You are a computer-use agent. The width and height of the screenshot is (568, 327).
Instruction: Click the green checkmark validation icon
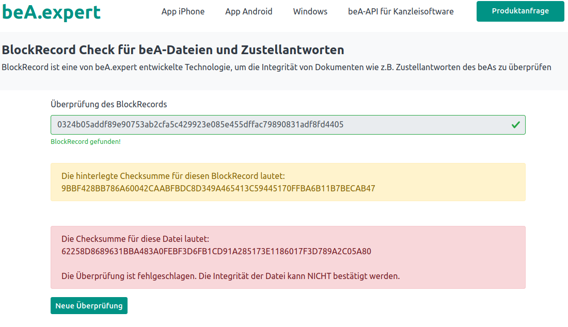click(516, 125)
